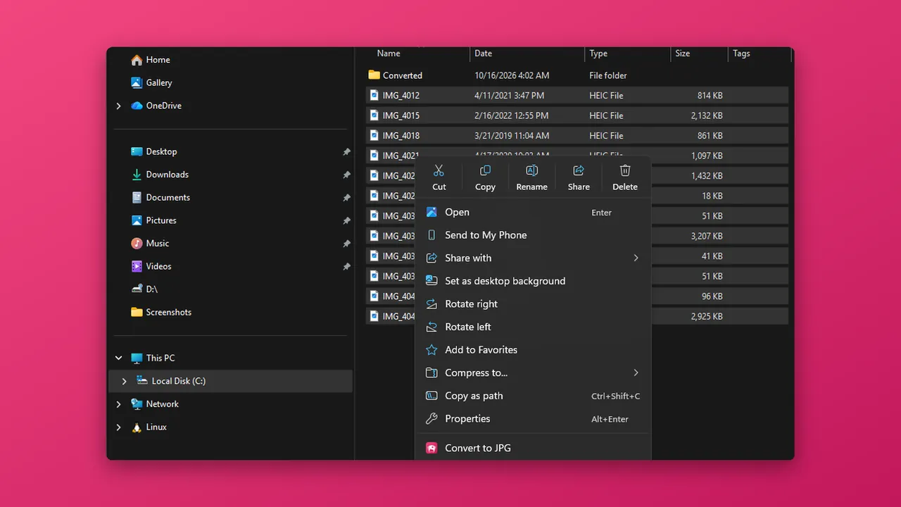Click the Delete trash icon
This screenshot has height=507, width=901.
(625, 170)
